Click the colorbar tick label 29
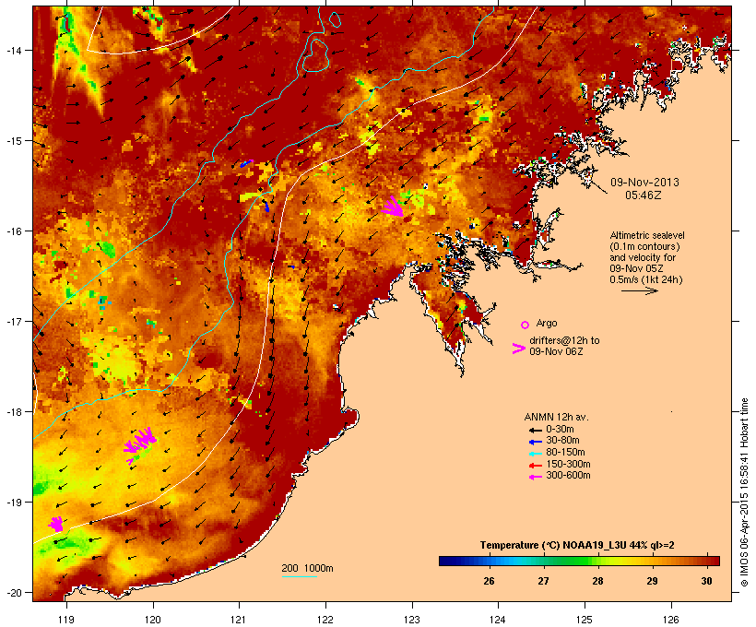This screenshot has width=756, height=627. click(653, 581)
